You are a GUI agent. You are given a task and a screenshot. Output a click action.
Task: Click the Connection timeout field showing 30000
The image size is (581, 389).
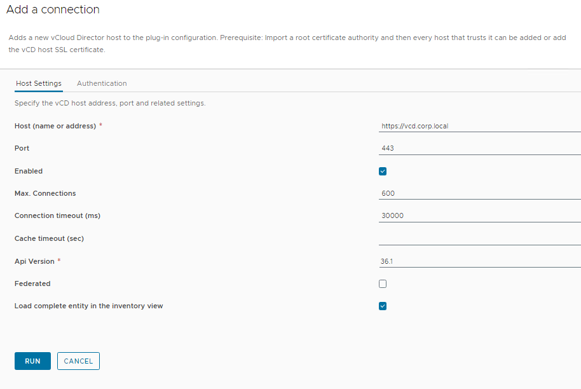(480, 215)
